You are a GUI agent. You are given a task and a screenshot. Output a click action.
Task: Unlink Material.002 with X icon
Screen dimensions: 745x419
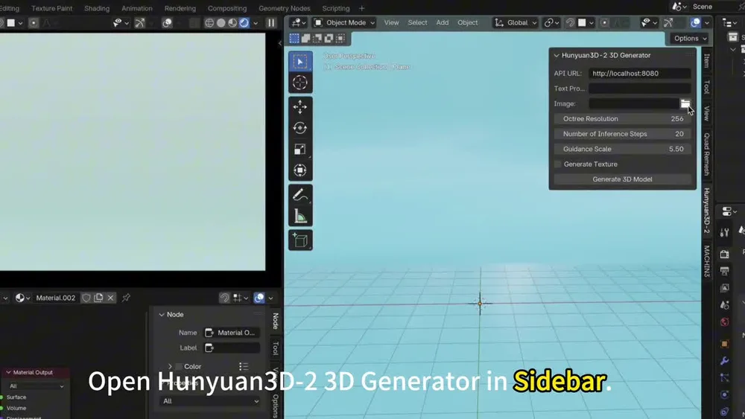(x=110, y=298)
